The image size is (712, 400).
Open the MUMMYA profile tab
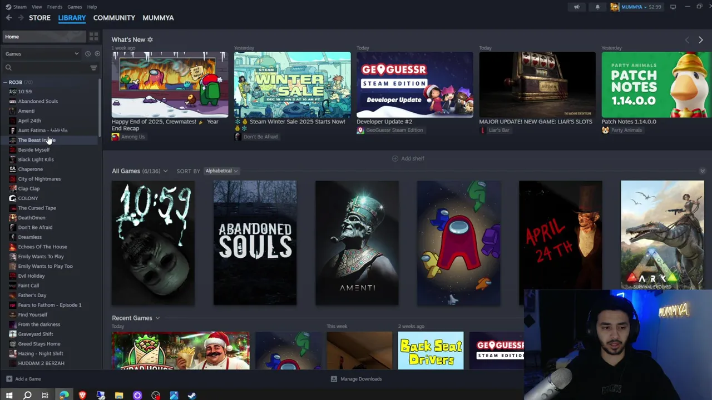point(158,18)
